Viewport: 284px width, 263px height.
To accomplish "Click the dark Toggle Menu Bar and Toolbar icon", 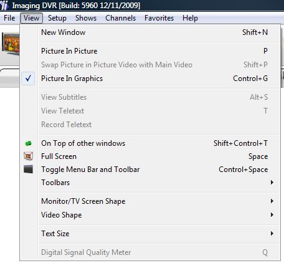I will click(x=28, y=170).
